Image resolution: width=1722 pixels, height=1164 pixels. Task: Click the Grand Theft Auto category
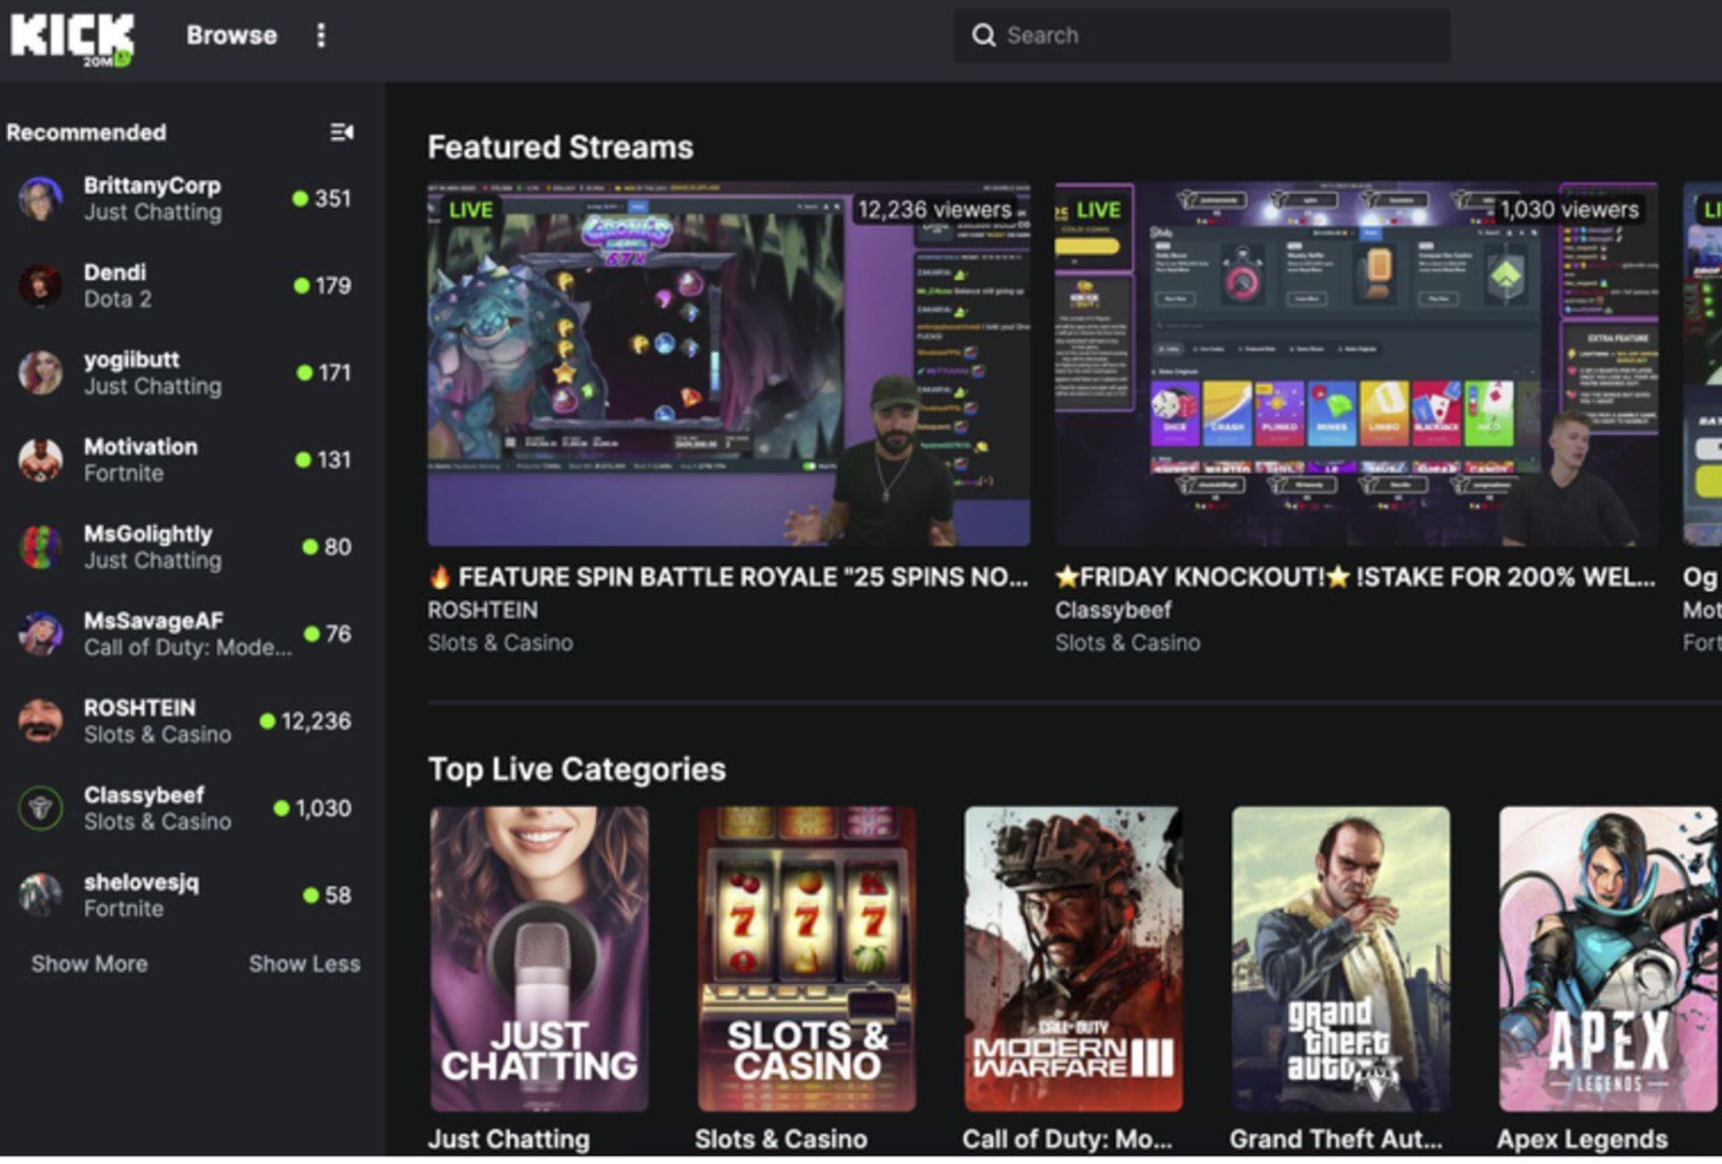1340,959
